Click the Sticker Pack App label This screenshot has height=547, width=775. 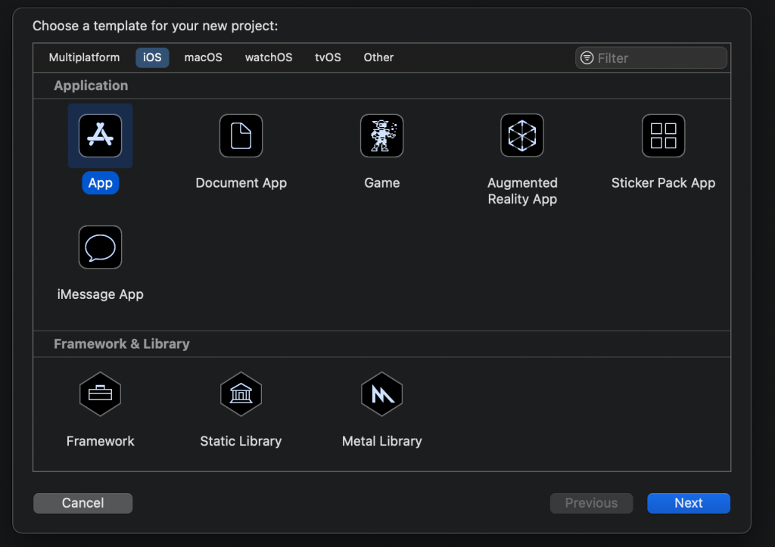click(x=663, y=183)
